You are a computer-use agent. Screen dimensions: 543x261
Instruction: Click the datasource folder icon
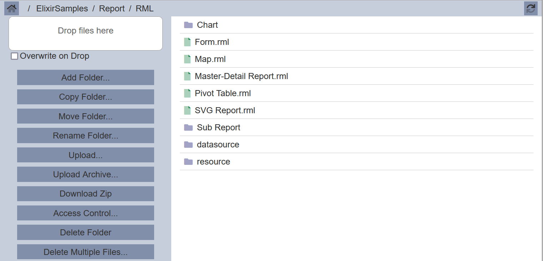point(188,145)
